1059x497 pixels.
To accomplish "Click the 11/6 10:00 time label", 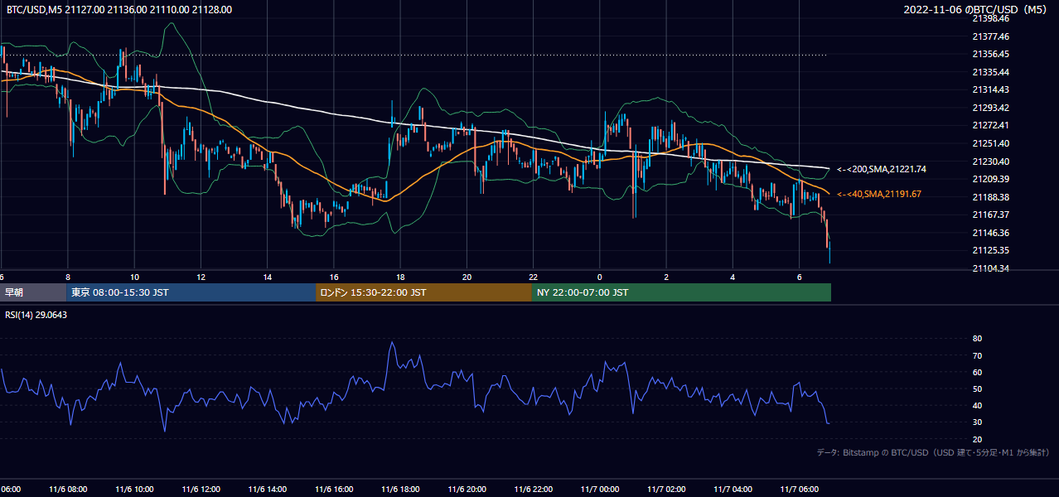I will 134,489.
